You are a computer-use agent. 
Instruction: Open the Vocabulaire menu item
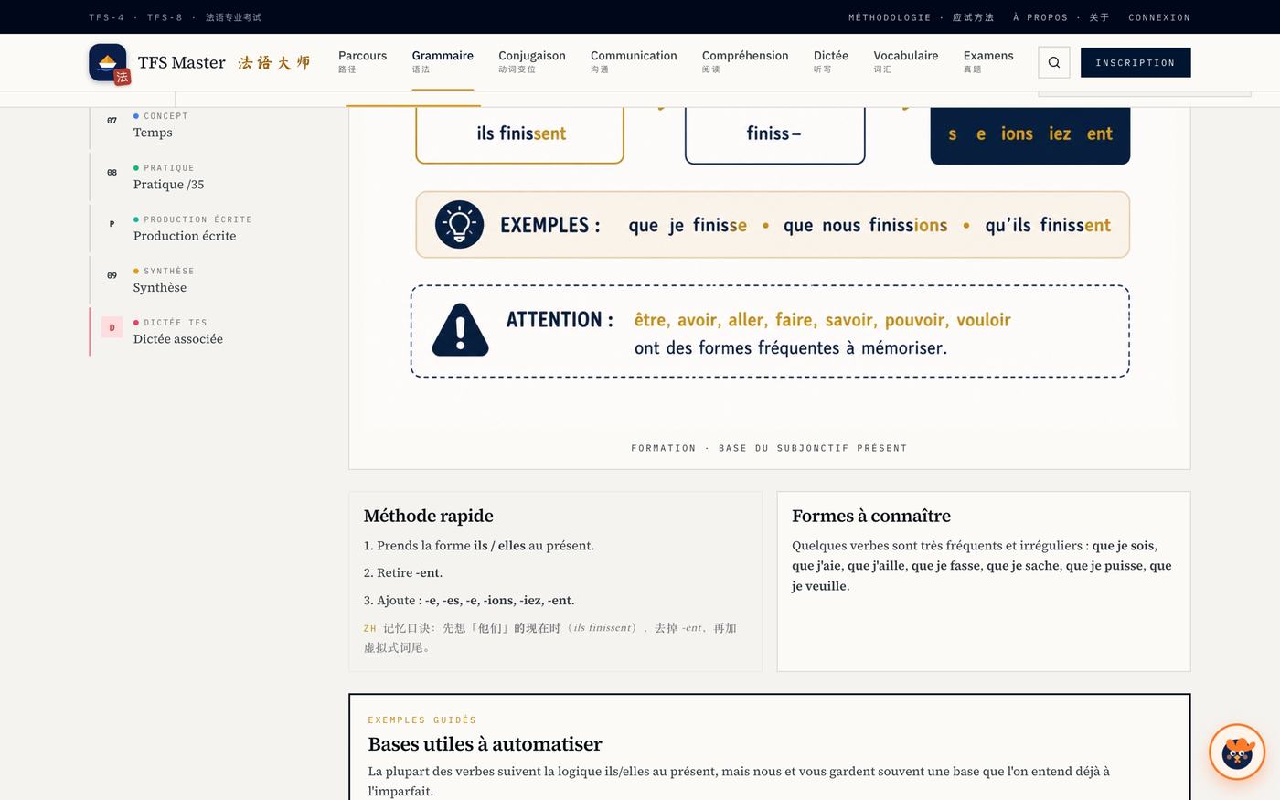coord(906,61)
